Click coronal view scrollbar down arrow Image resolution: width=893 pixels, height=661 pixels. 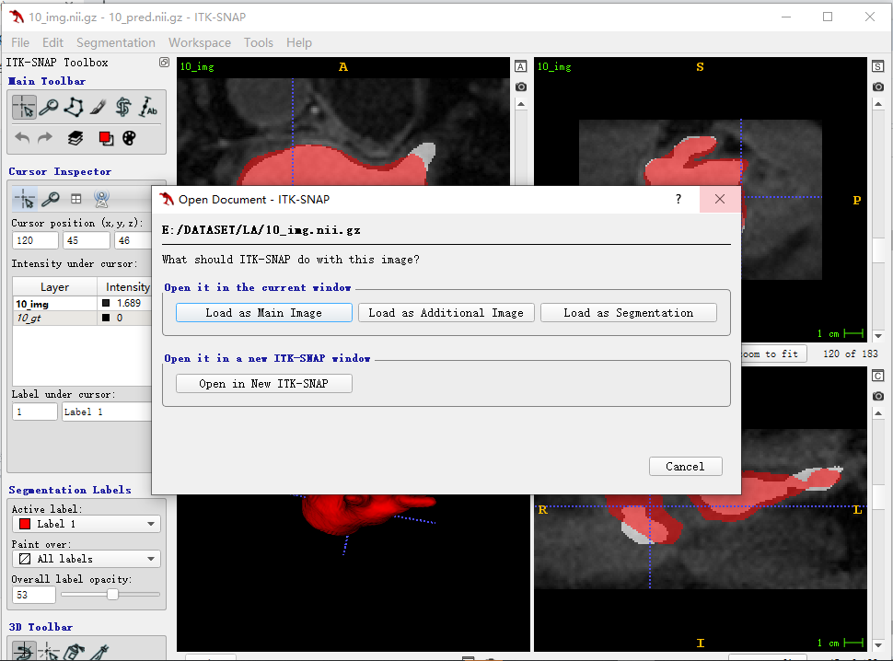[x=877, y=645]
